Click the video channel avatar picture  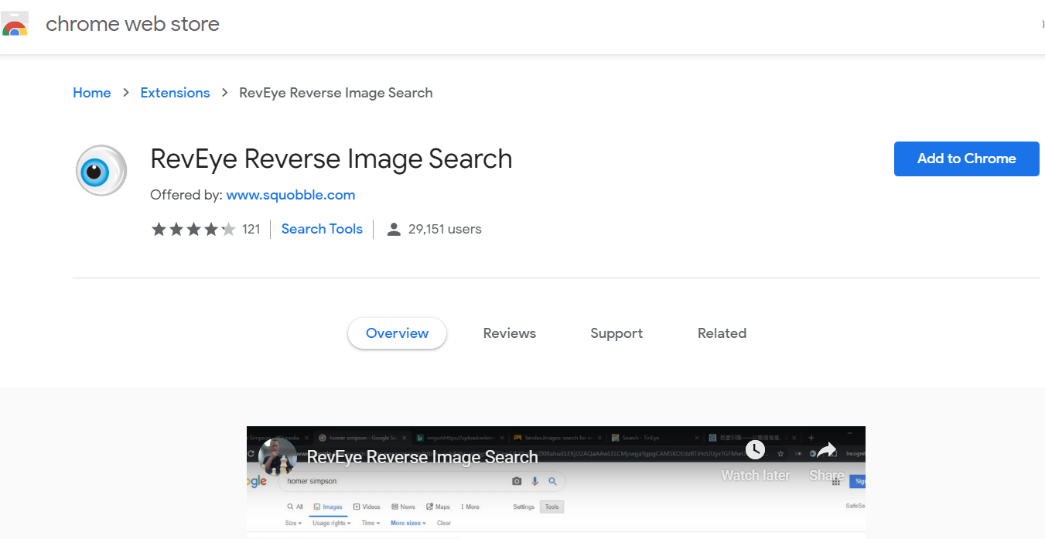278,457
